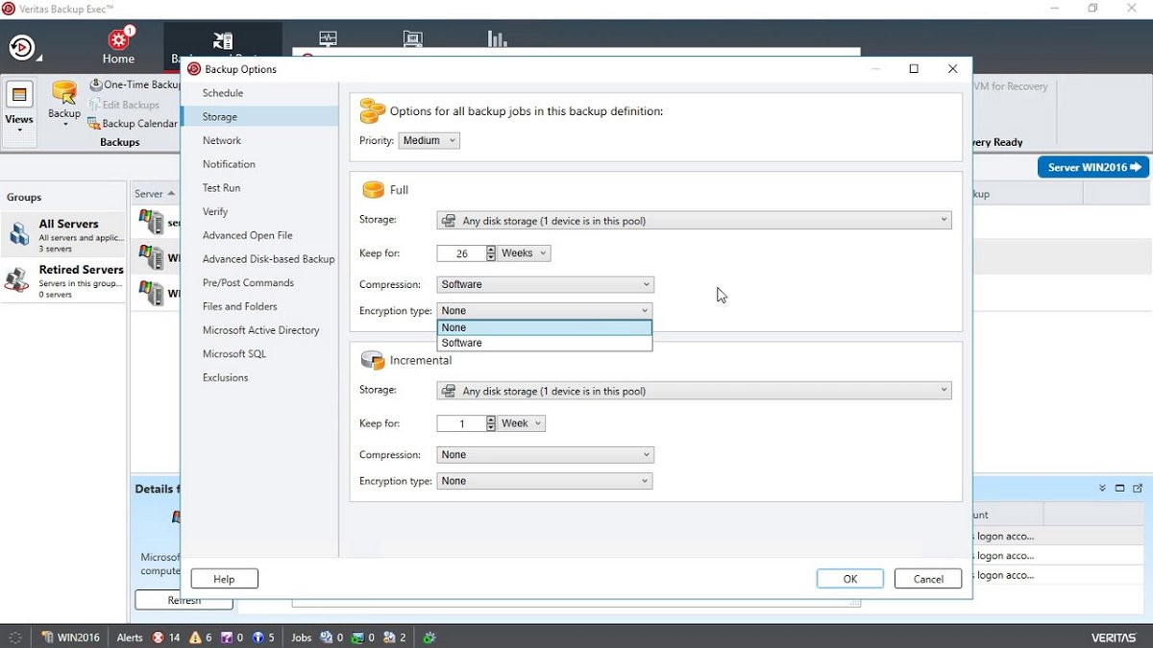This screenshot has width=1153, height=648.
Task: Open the Incremental Compression dropdown
Action: click(x=544, y=455)
